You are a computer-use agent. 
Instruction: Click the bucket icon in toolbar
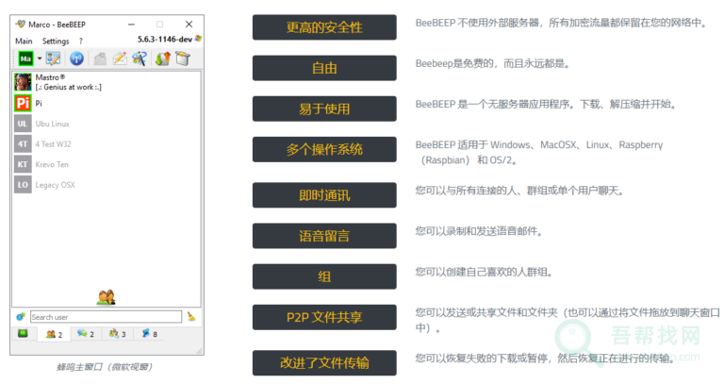click(x=182, y=58)
